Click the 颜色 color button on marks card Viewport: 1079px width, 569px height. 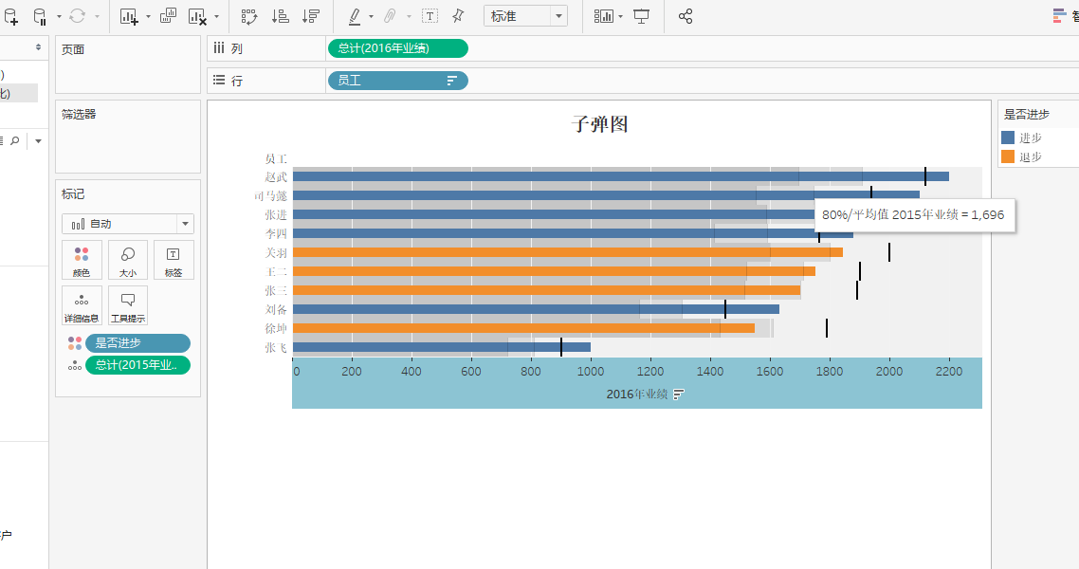click(82, 260)
